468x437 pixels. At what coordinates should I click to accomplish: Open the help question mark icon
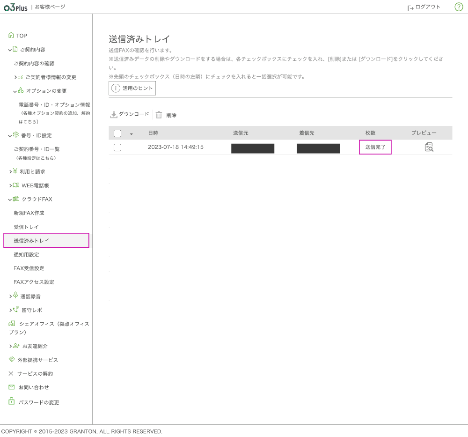click(x=459, y=7)
